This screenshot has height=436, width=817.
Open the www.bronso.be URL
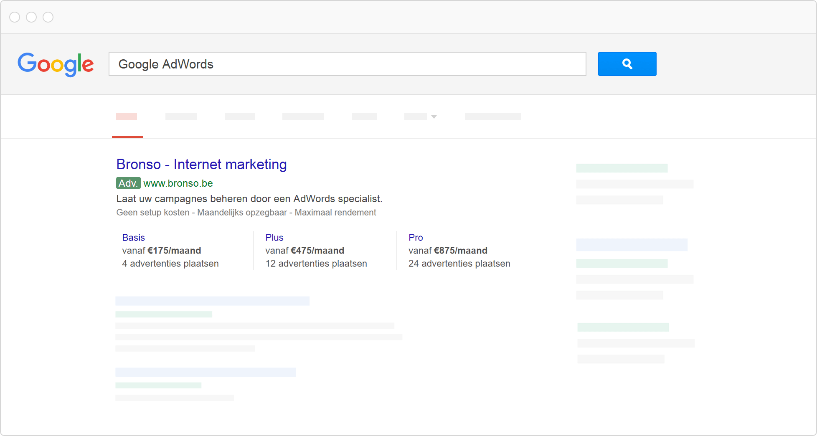(x=178, y=183)
